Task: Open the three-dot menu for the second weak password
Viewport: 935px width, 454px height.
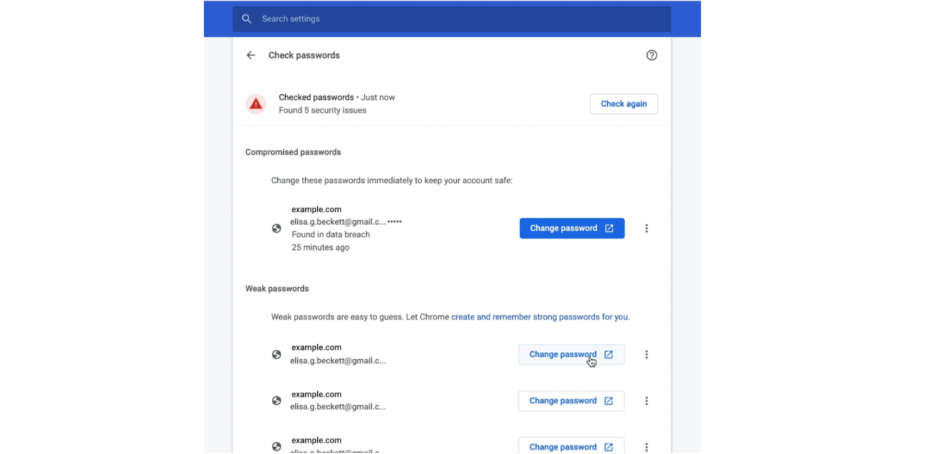Action: pyautogui.click(x=646, y=401)
